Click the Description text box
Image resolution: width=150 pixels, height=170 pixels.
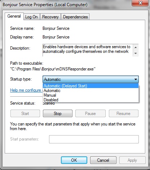(88, 50)
